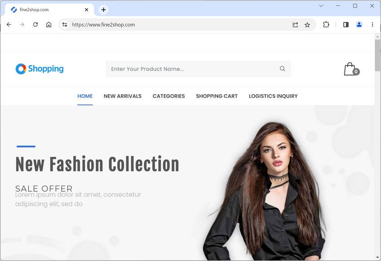Image resolution: width=381 pixels, height=261 pixels.
Task: Click the vertical scrollbar thumb
Action: [x=377, y=55]
